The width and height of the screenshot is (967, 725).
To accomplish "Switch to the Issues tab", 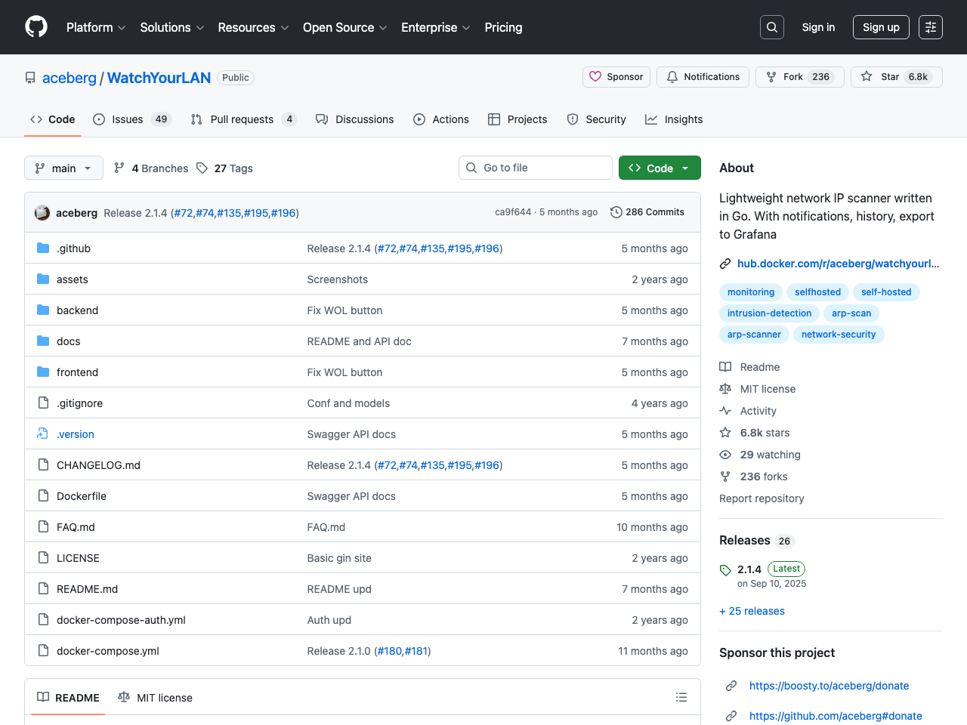I will [x=132, y=119].
